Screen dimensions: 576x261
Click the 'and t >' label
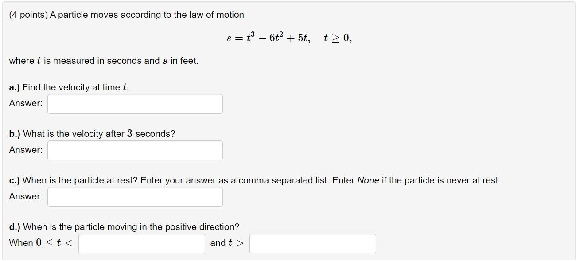pyautogui.click(x=227, y=243)
